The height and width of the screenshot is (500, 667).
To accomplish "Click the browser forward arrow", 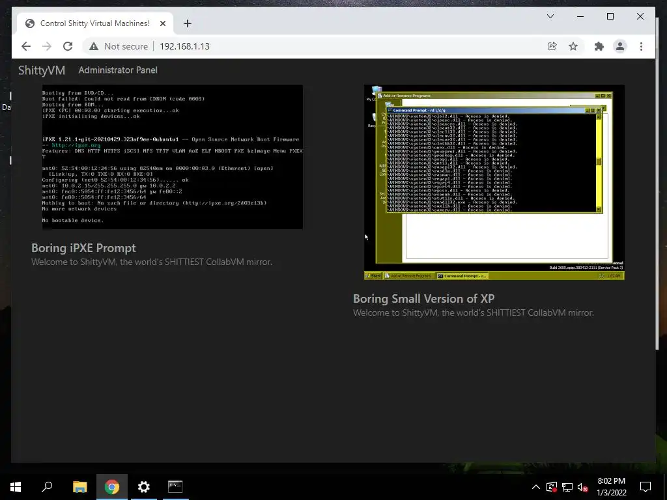I will (47, 46).
